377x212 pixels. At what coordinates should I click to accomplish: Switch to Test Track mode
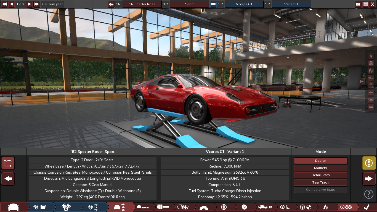click(x=320, y=182)
